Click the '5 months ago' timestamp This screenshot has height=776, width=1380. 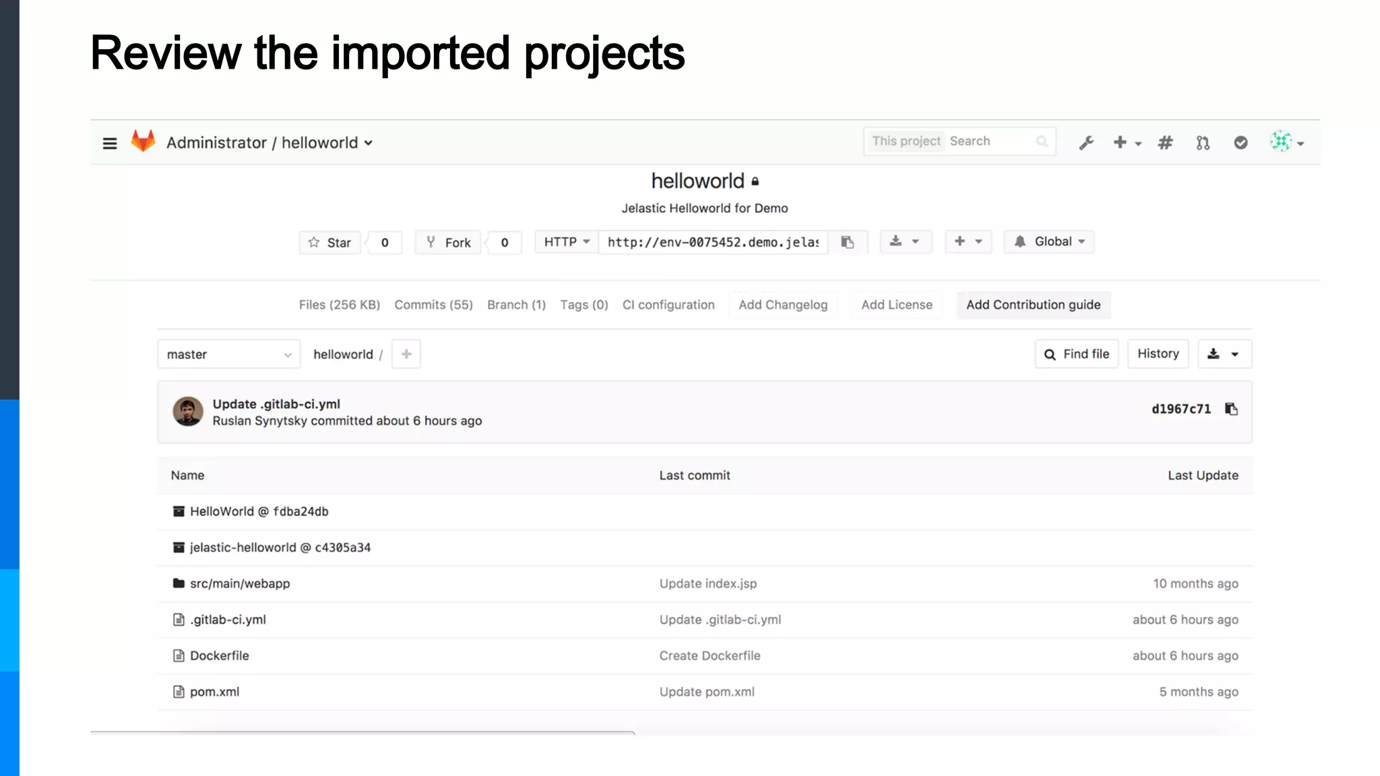1199,692
